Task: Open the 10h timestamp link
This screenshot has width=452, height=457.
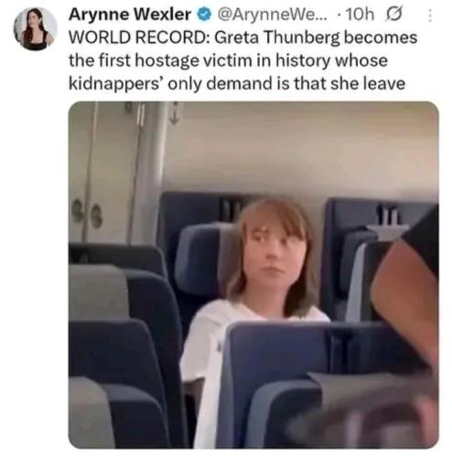Action: [360, 15]
